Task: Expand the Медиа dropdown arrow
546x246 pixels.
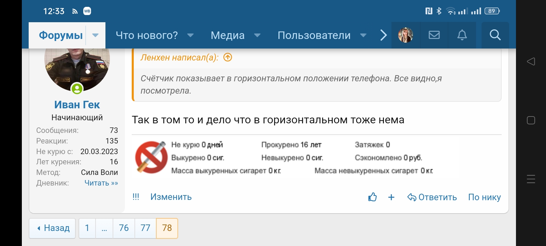Action: coord(258,35)
